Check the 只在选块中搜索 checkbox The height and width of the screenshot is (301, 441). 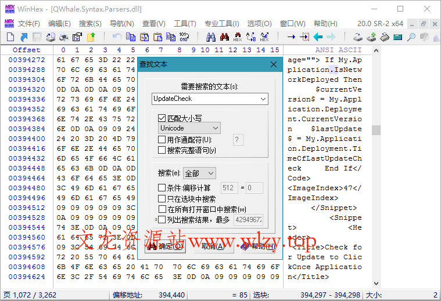[x=162, y=199]
